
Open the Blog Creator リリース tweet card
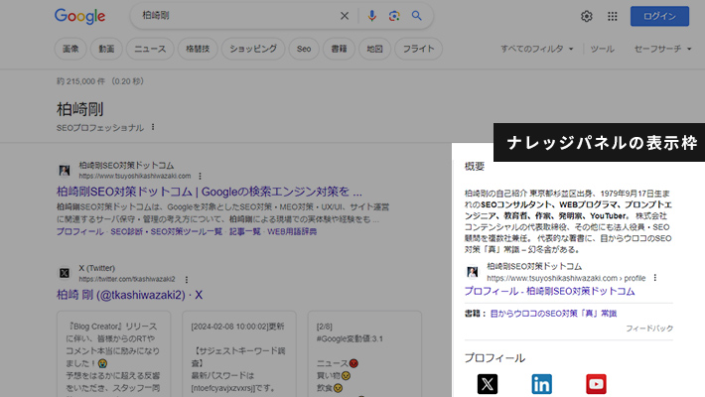[114, 354]
